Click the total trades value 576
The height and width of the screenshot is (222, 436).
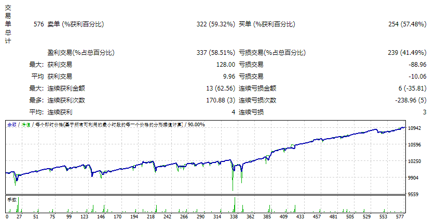[x=38, y=24]
